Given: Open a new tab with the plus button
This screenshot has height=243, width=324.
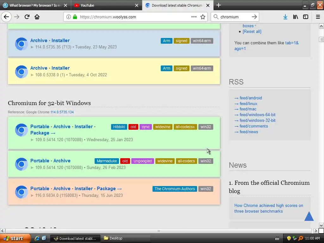Looking at the screenshot, I should 218,5.
